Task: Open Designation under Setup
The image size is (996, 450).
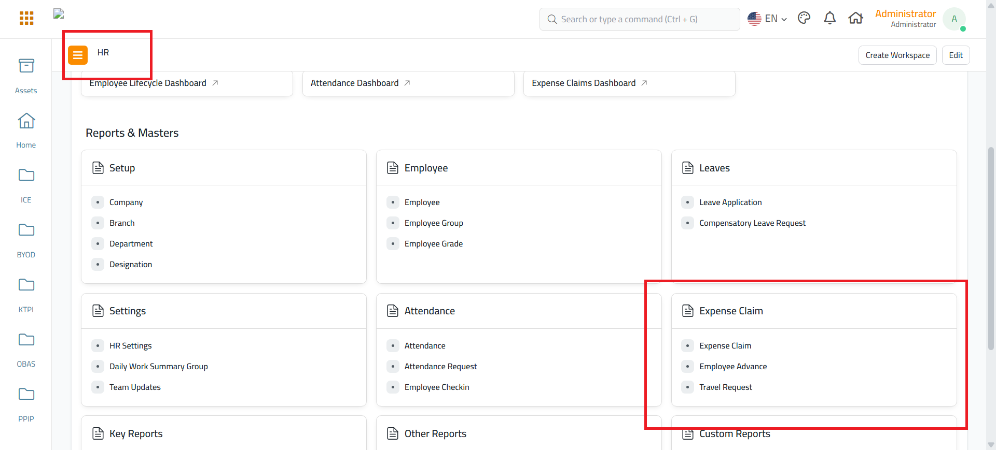Action: pos(131,265)
